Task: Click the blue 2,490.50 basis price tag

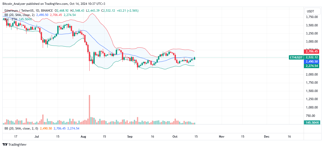Action: (312, 62)
